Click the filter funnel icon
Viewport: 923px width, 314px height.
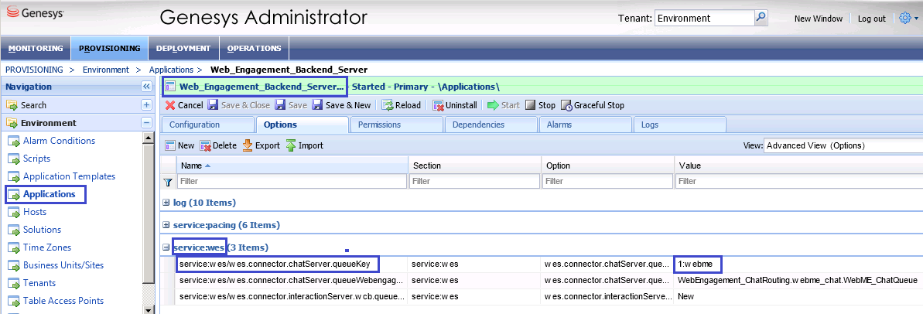point(167,182)
